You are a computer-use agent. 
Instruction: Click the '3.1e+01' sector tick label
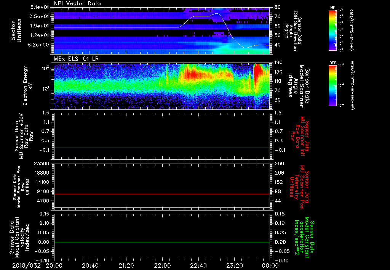click(40, 7)
